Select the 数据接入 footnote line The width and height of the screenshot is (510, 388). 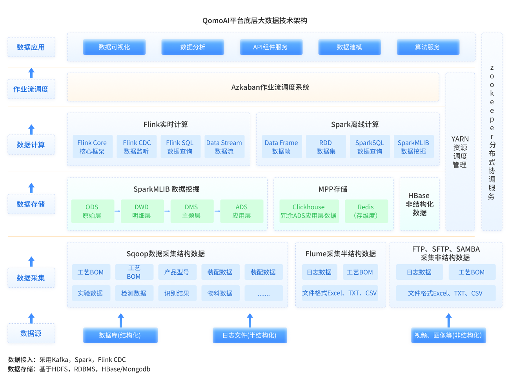67,359
